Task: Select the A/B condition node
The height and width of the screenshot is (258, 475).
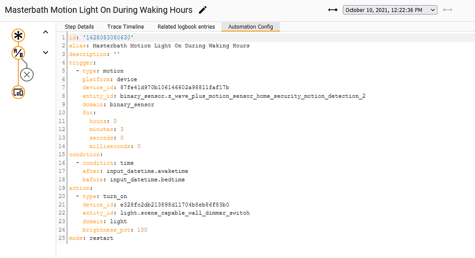Action: (18, 53)
